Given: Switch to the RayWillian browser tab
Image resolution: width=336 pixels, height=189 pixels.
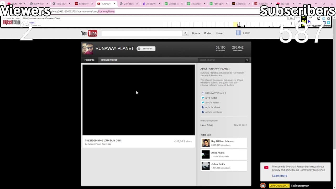Looking at the screenshot, I should point(39,4).
